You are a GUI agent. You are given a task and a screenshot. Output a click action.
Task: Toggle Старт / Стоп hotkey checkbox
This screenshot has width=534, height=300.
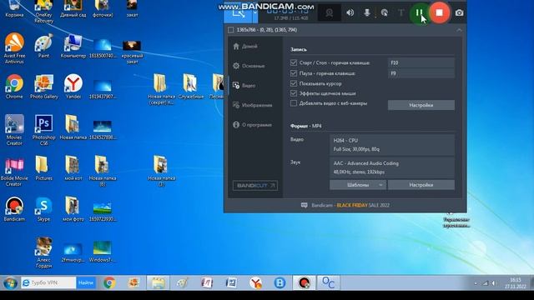tap(294, 62)
